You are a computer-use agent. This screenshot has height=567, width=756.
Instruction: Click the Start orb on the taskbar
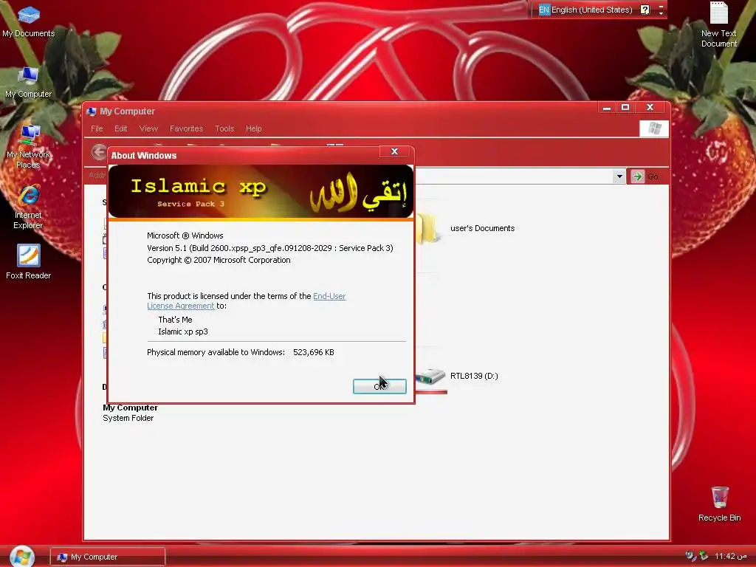coord(21,556)
